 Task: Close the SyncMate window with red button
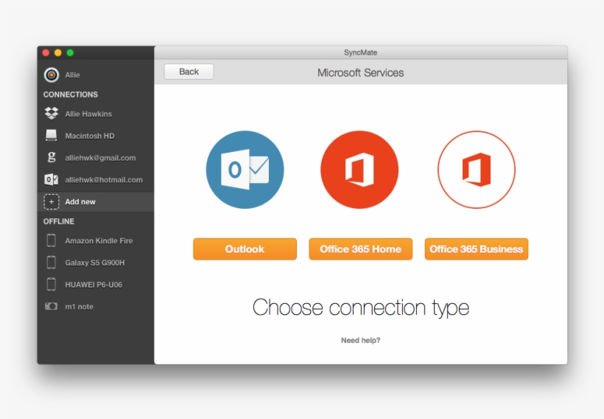(x=46, y=53)
